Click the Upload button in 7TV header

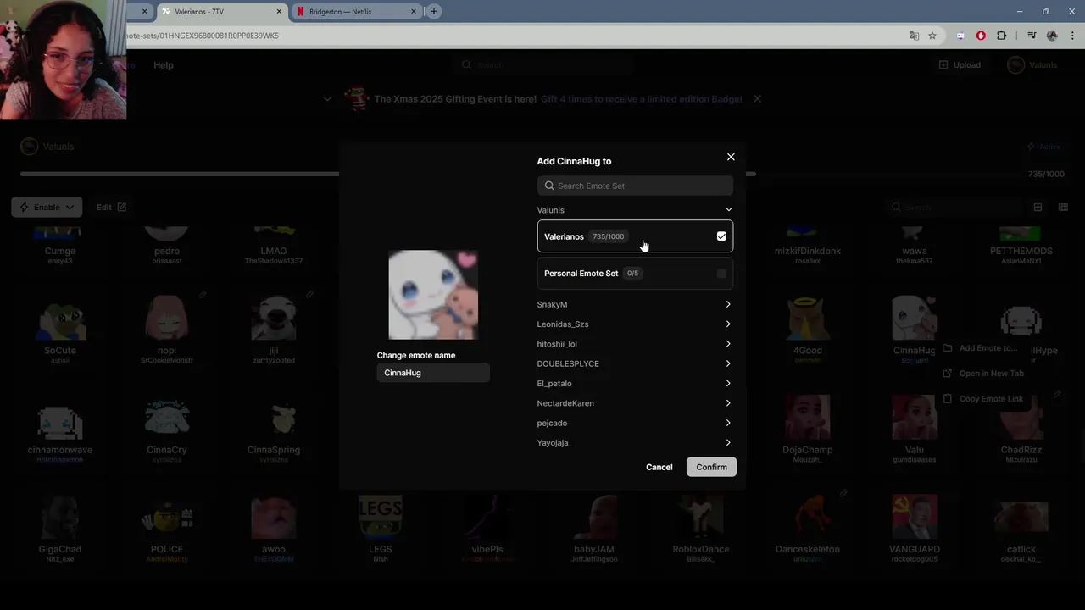point(960,65)
